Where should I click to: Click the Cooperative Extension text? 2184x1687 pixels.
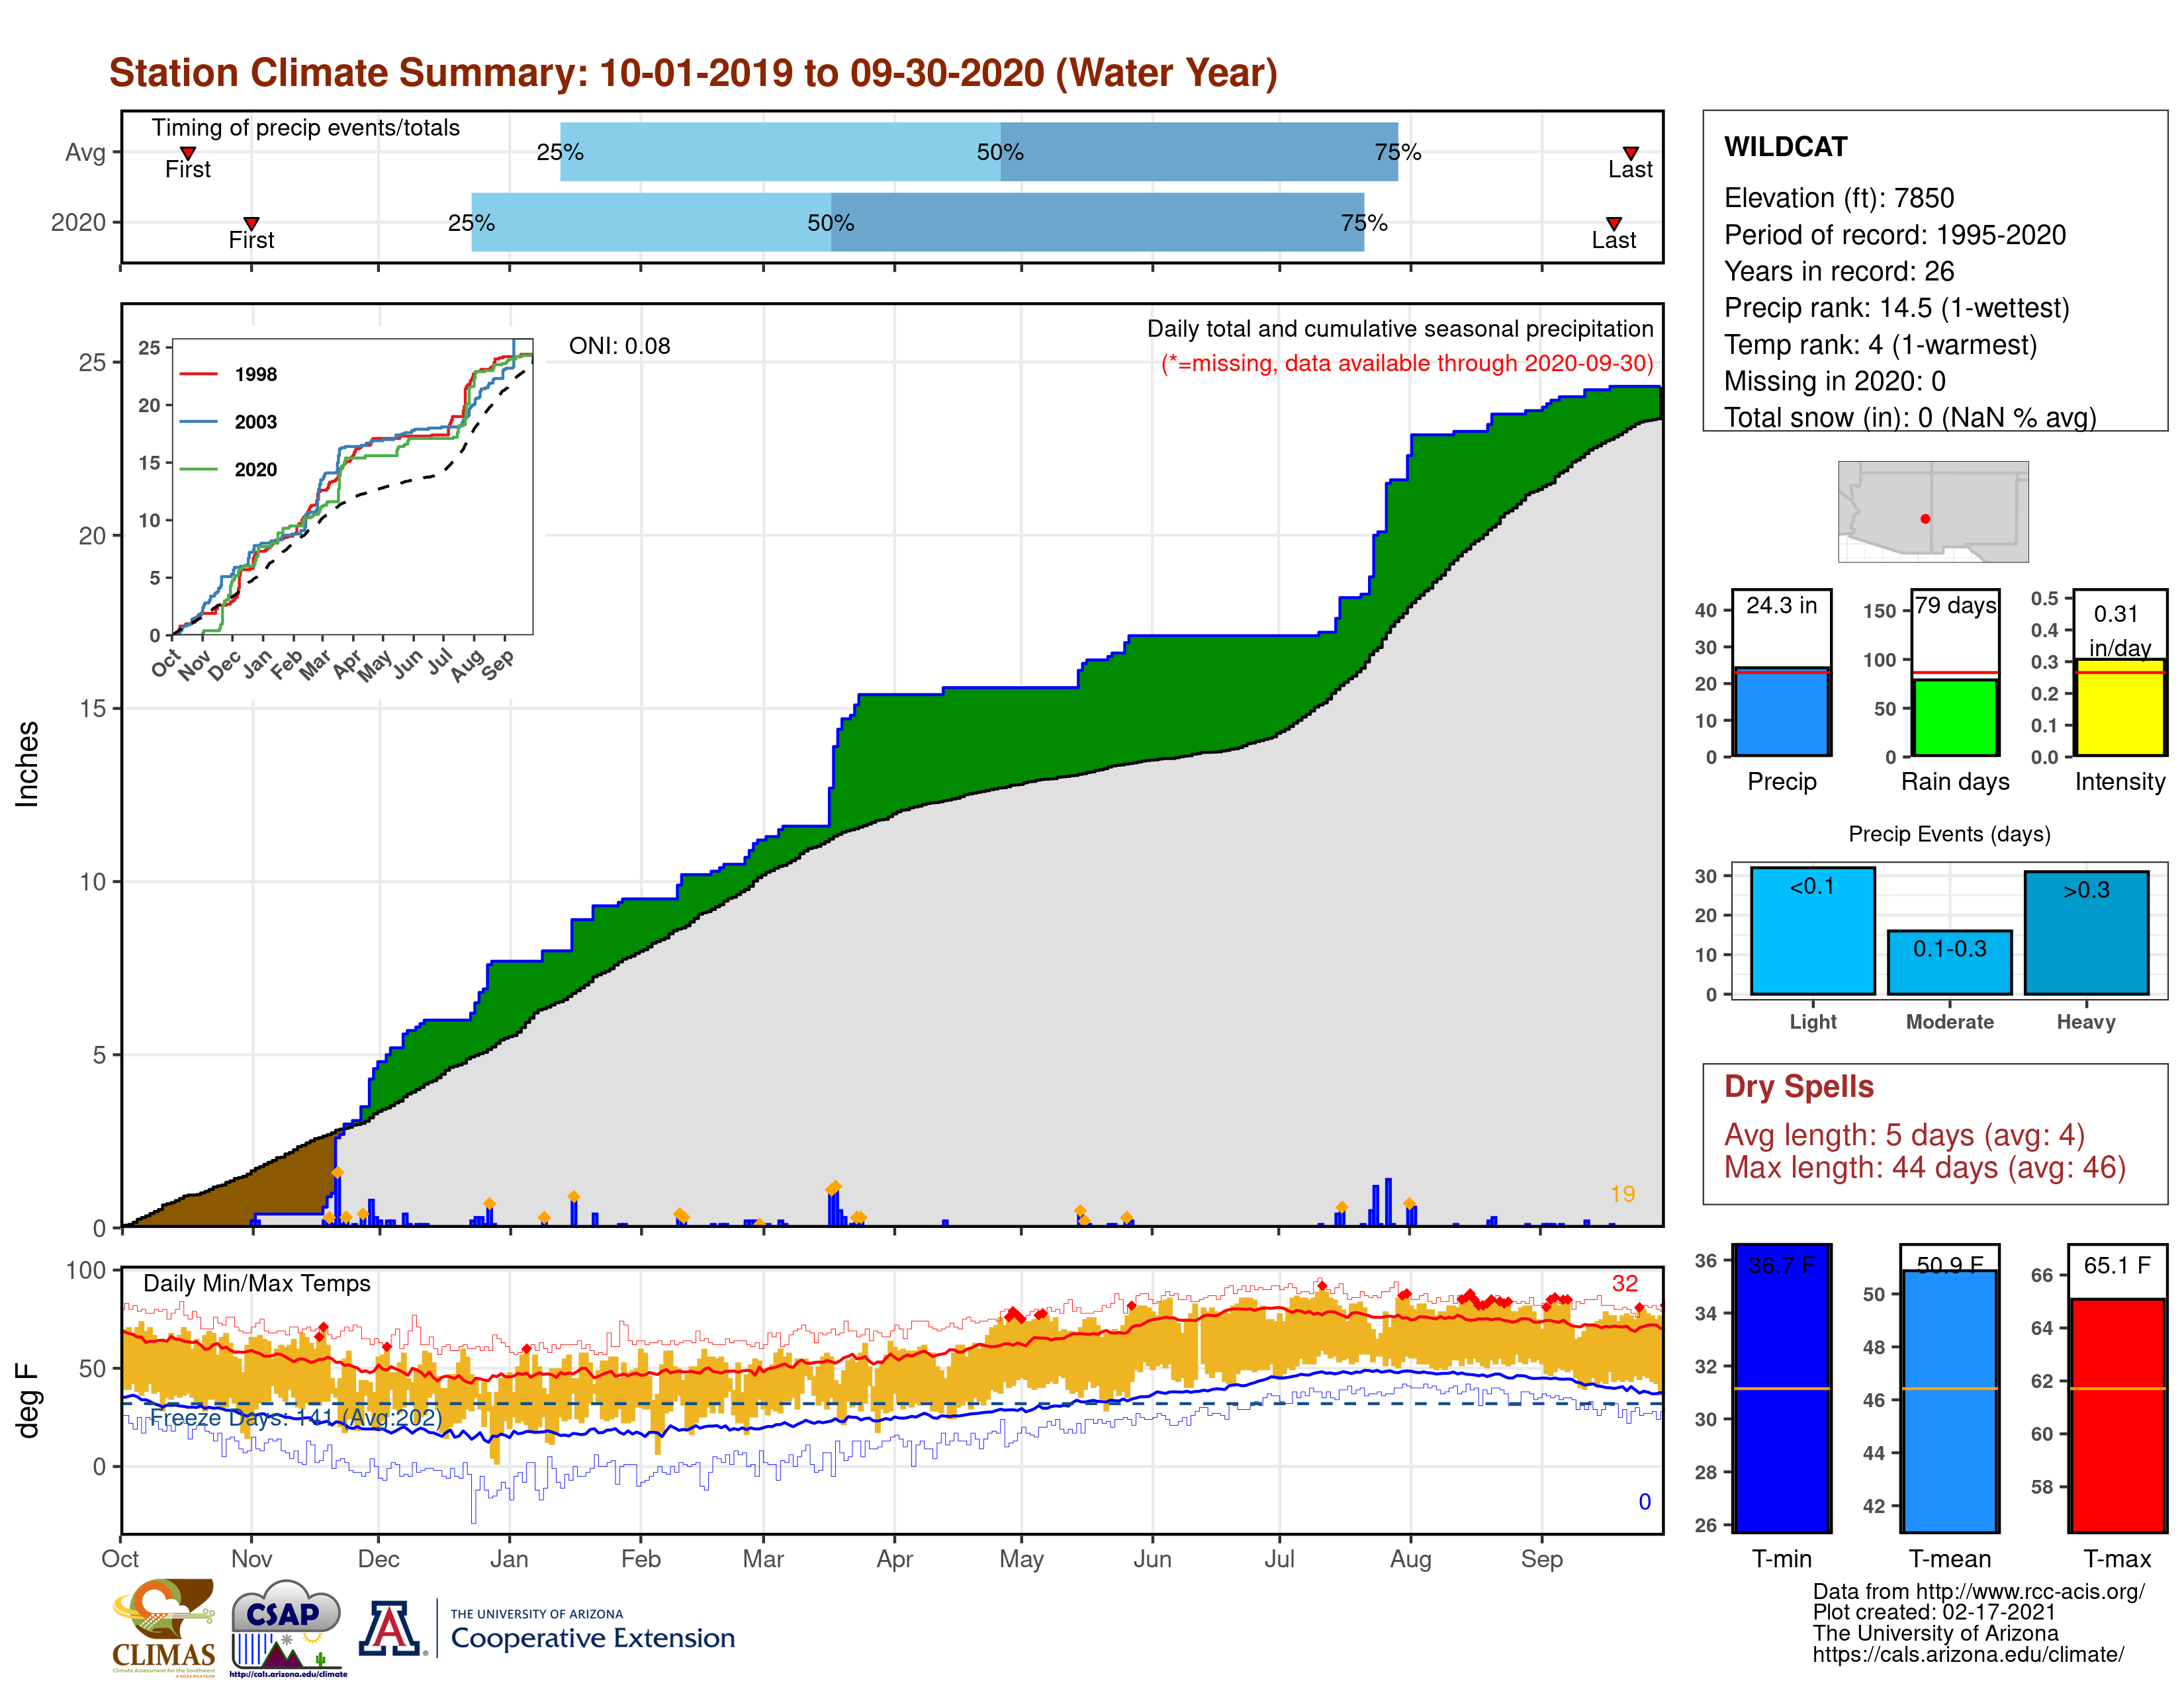(593, 1638)
